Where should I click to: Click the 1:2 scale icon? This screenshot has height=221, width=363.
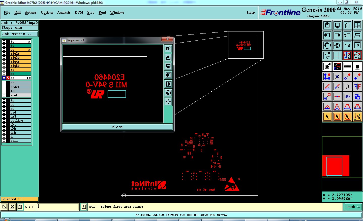[347, 45]
